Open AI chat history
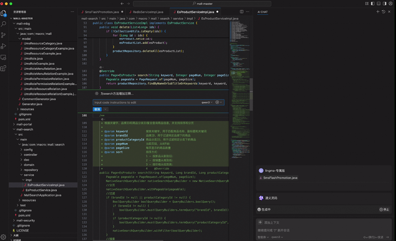This screenshot has height=241, width=396. coord(383,12)
